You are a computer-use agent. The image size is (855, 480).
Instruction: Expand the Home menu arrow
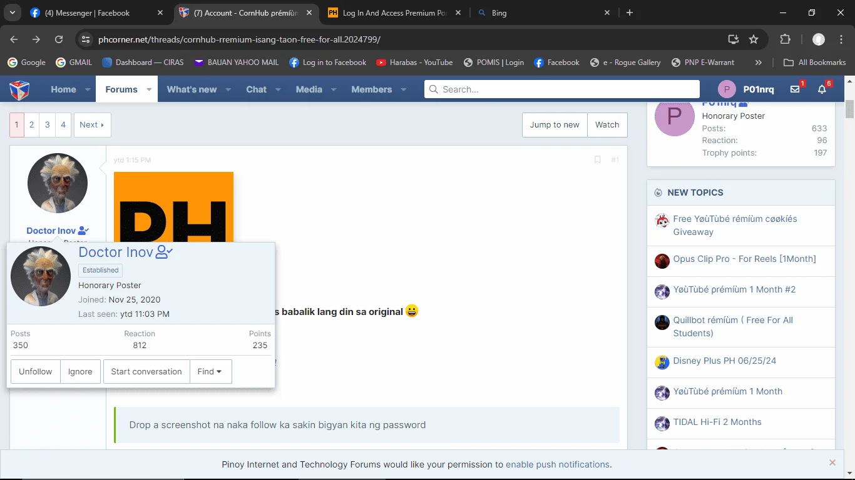[x=88, y=90]
